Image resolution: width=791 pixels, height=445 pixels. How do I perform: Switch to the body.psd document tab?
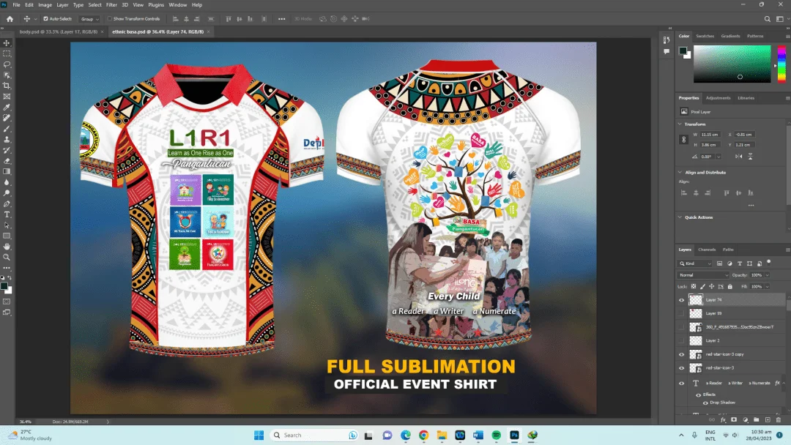[x=59, y=31]
